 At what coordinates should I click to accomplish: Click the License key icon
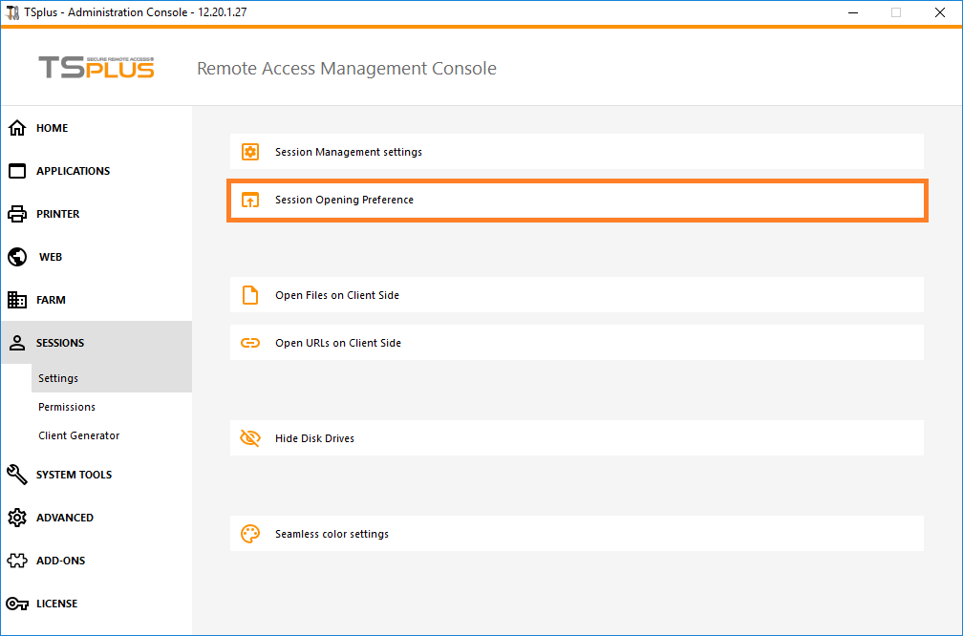tap(17, 604)
